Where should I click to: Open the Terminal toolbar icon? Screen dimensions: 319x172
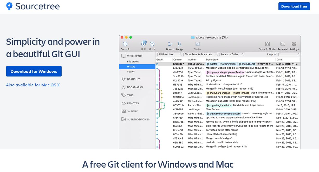coord(283,44)
